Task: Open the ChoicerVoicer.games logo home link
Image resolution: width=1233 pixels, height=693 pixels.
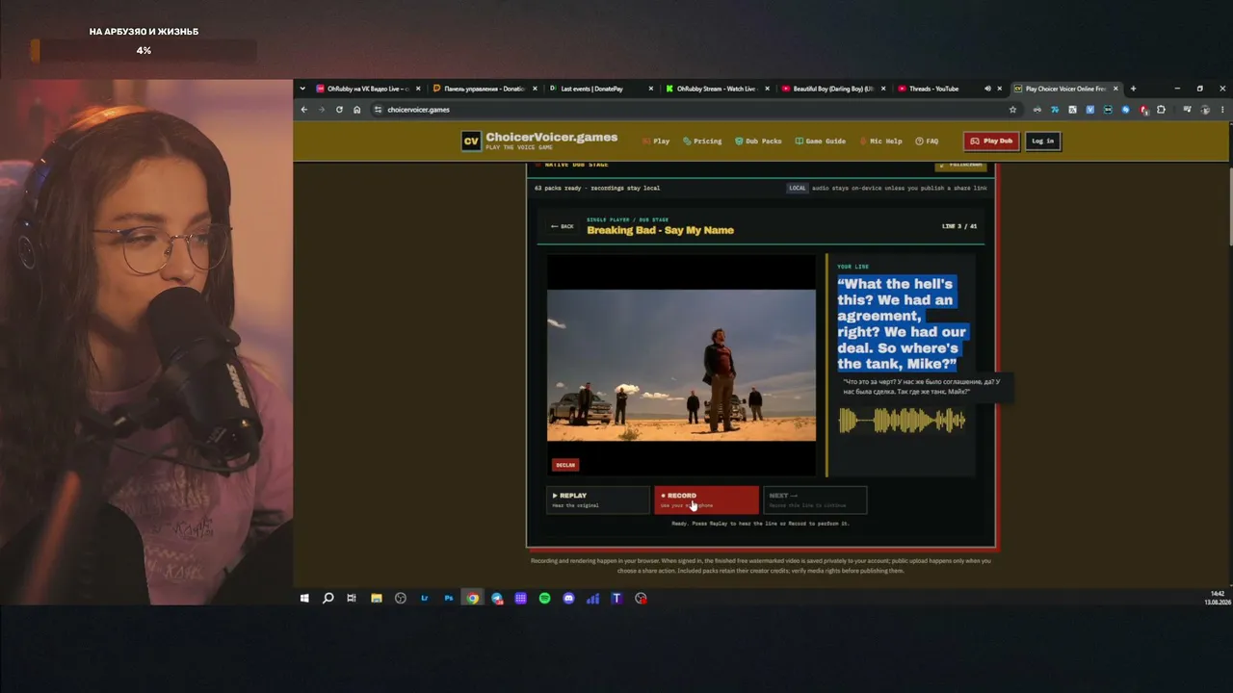Action: click(x=539, y=141)
